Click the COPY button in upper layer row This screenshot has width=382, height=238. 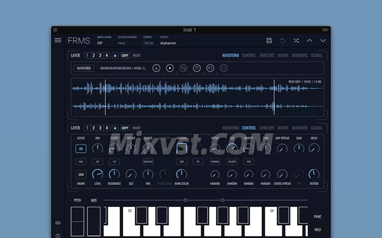point(125,55)
